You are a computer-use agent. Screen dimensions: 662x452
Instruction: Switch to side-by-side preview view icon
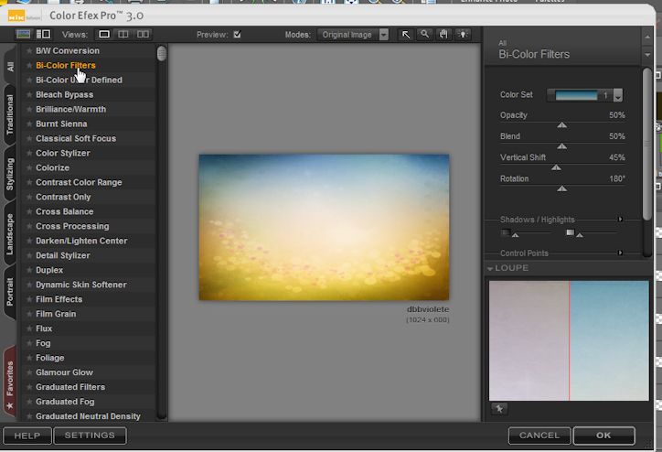(143, 34)
